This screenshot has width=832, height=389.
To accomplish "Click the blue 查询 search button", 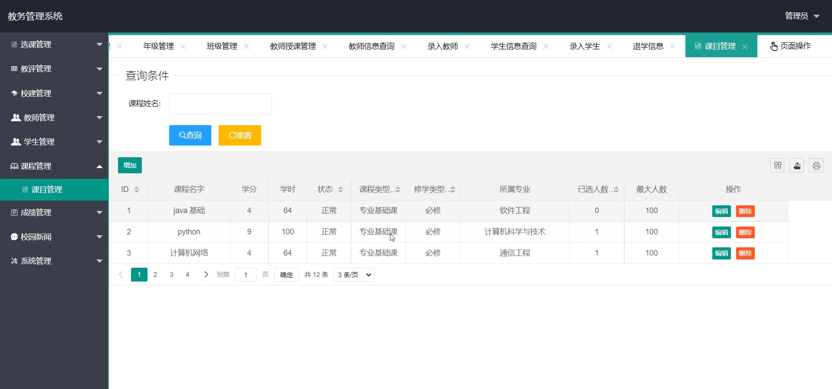I will pos(190,136).
